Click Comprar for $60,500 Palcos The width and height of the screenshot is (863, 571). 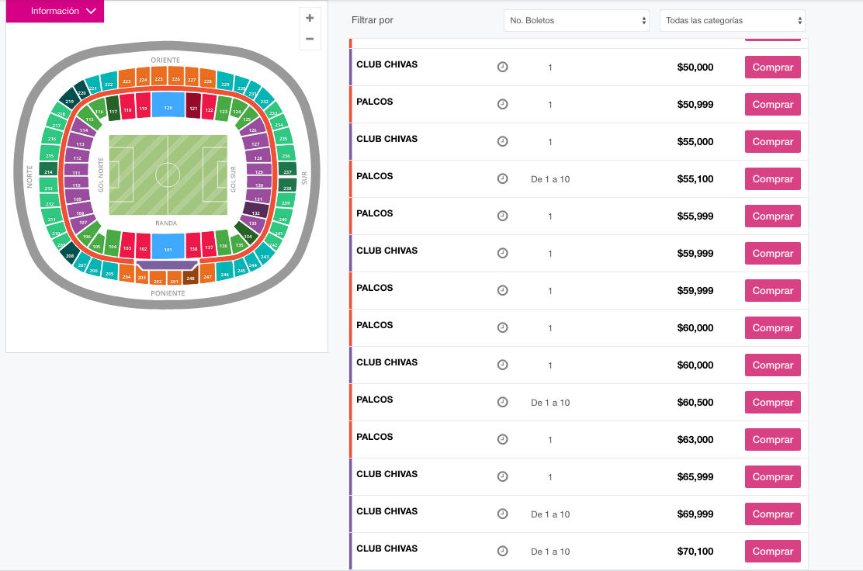(773, 402)
